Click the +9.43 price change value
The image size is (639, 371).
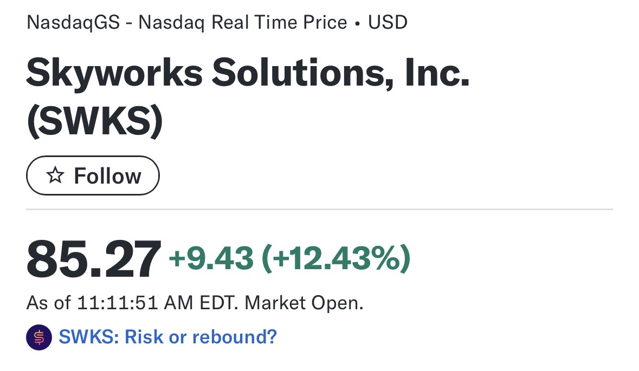point(211,258)
